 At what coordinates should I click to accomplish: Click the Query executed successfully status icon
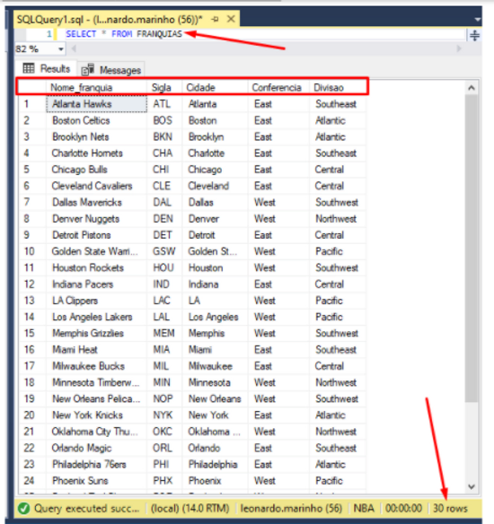[23, 508]
